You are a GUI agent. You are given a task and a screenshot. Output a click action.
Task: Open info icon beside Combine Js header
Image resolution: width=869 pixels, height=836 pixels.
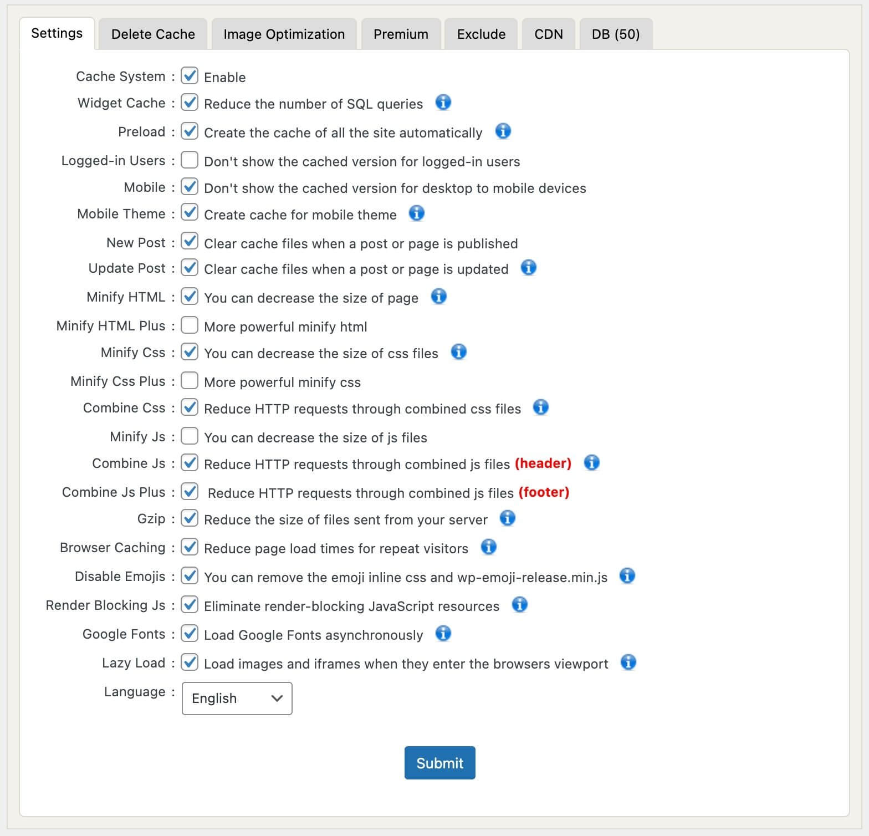pos(592,463)
